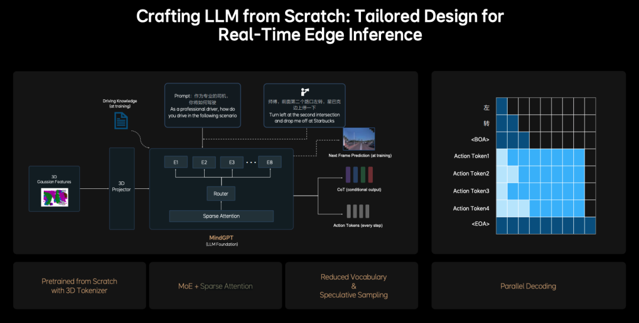This screenshot has width=639, height=323.
Task: Click the Router block
Action: click(x=221, y=193)
